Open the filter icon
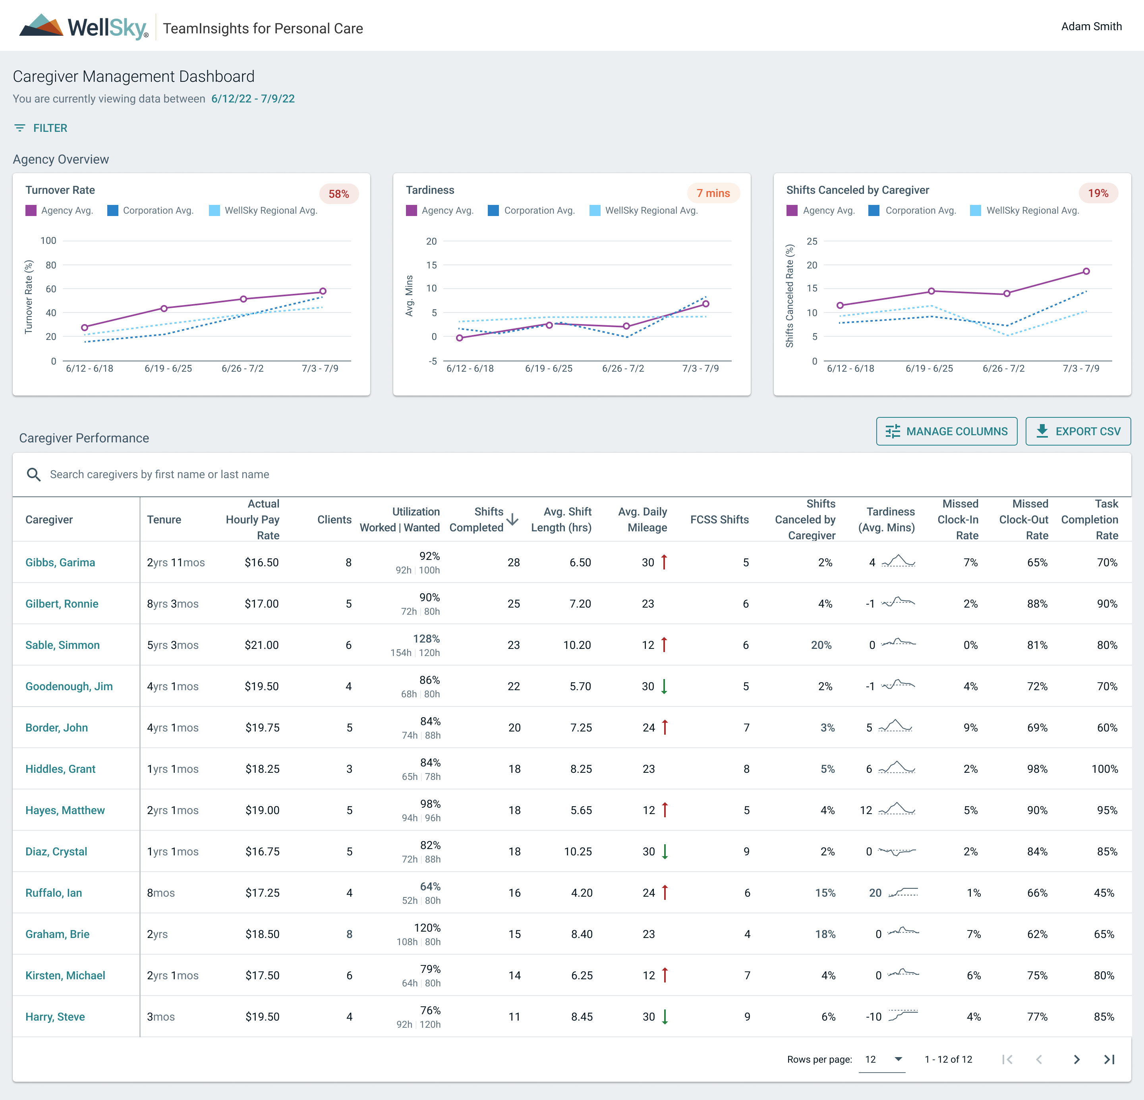The width and height of the screenshot is (1144, 1100). [20, 128]
